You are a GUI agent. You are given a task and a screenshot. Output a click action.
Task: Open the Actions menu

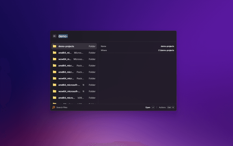click(x=162, y=107)
